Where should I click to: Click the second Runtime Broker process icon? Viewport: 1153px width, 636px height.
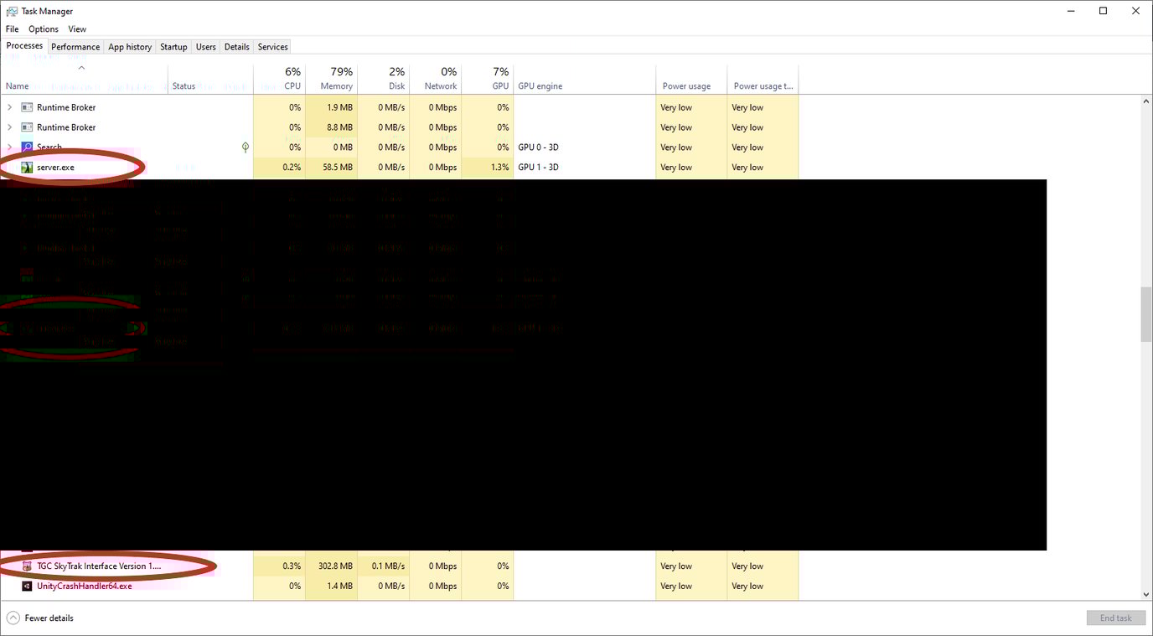click(28, 127)
